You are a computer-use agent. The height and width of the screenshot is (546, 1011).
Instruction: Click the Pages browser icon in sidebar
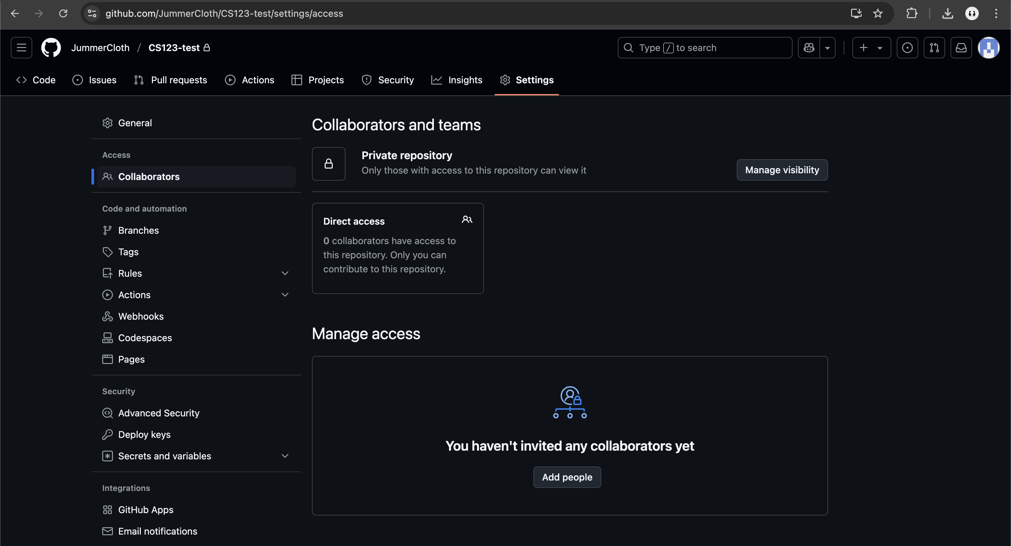click(x=107, y=359)
